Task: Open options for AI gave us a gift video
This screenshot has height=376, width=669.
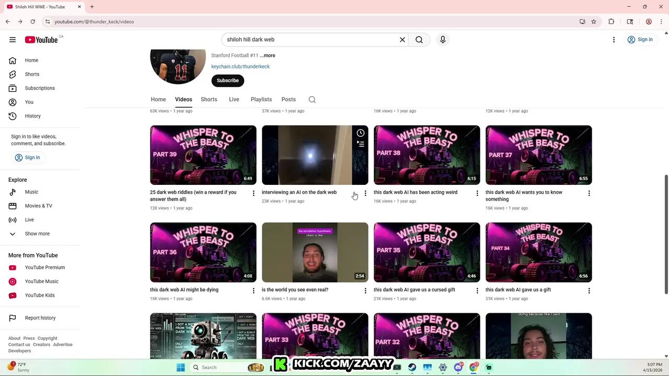Action: pos(589,291)
